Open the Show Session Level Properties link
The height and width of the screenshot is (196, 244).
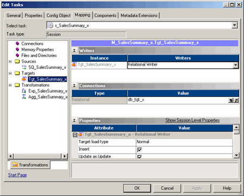(192, 120)
